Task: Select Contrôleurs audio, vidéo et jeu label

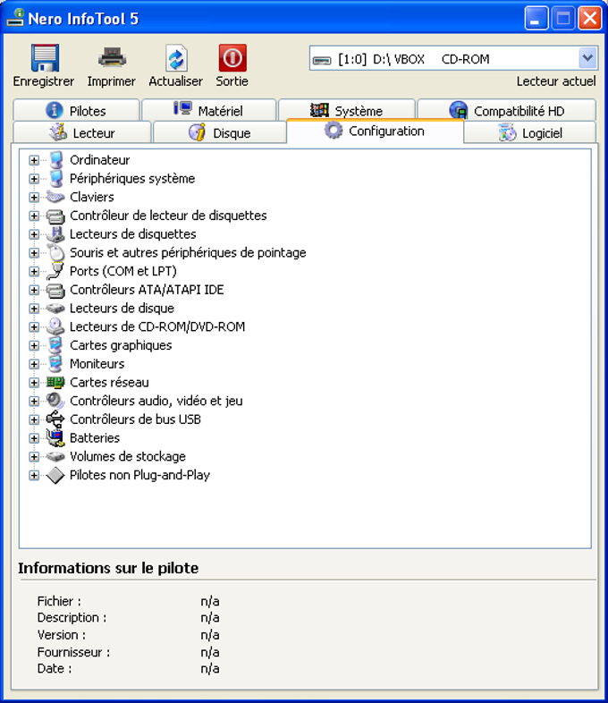Action: click(156, 401)
